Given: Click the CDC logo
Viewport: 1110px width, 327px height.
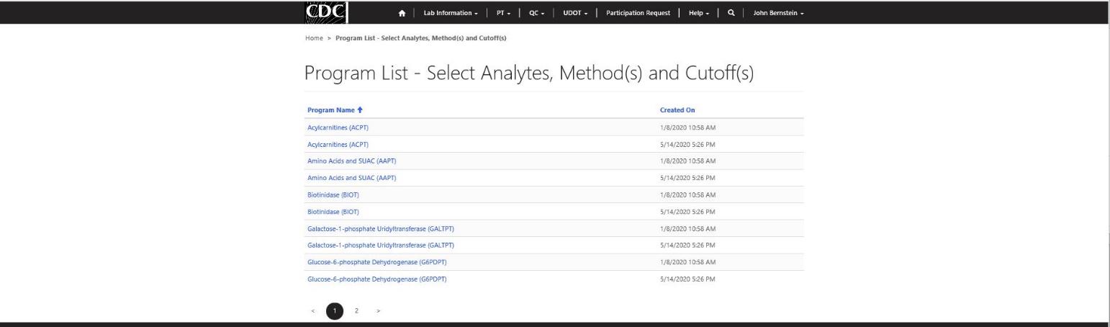Looking at the screenshot, I should point(328,13).
